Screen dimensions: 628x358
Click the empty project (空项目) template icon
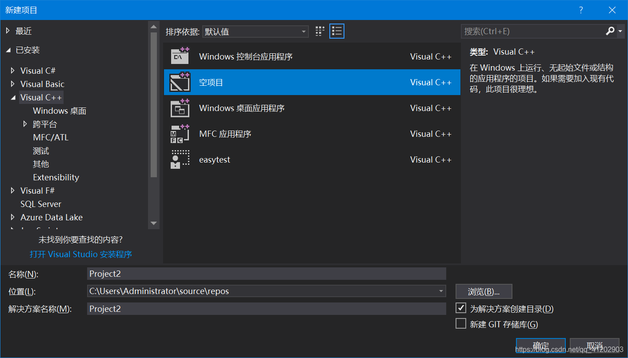point(180,82)
